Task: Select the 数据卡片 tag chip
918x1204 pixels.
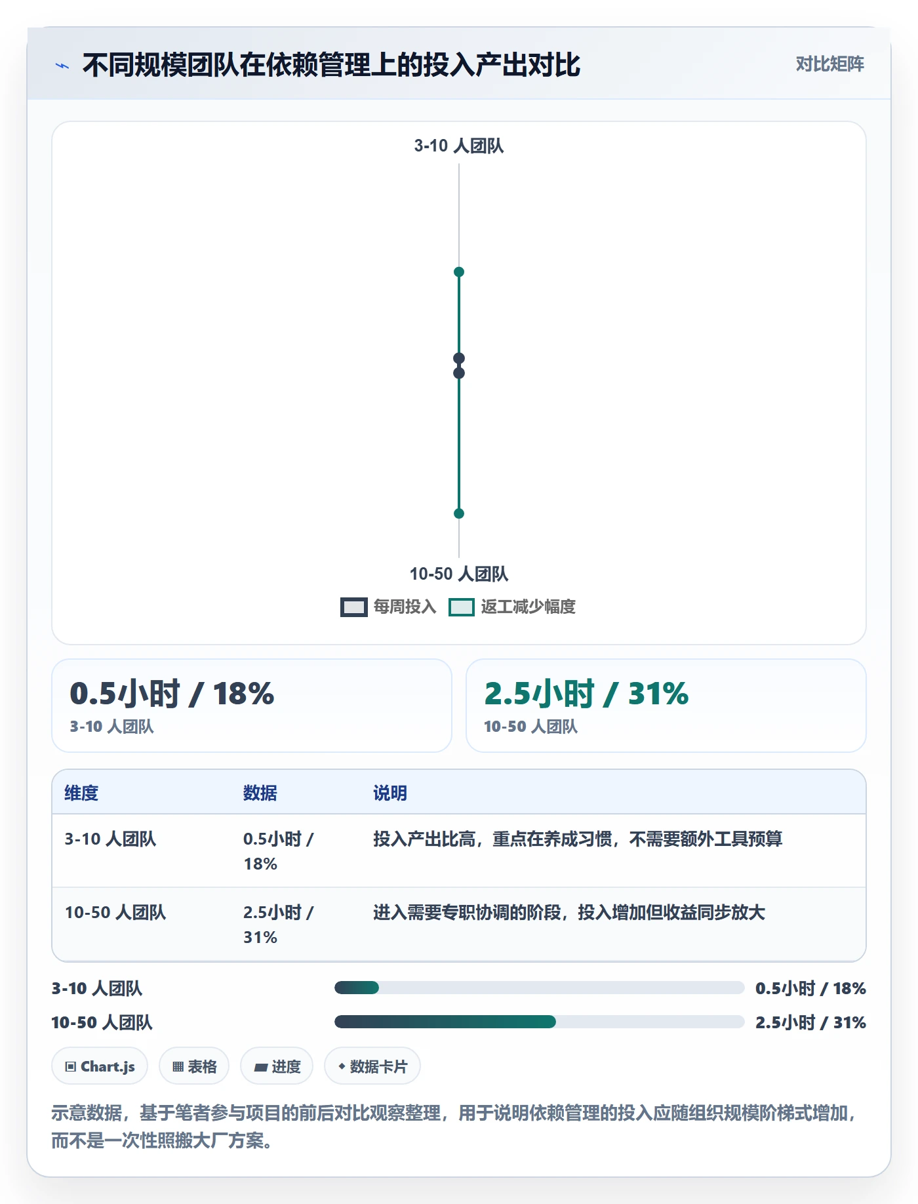Action: point(372,1066)
